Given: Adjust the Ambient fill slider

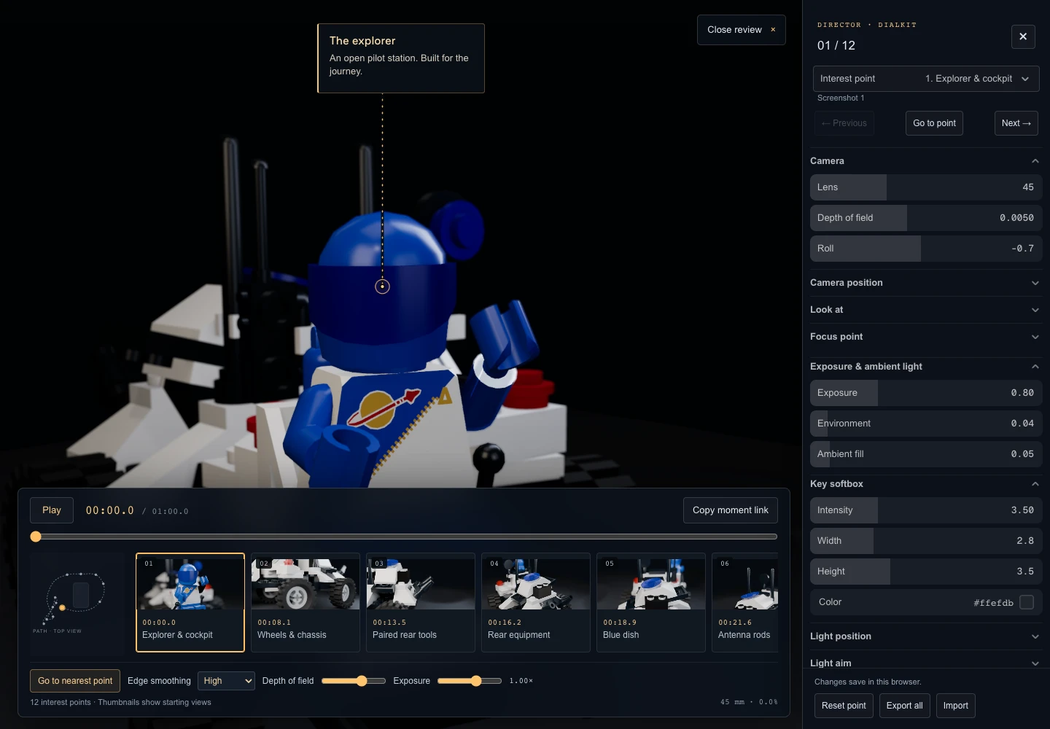Looking at the screenshot, I should (926, 454).
